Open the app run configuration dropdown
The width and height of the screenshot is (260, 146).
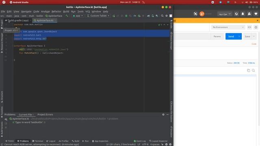click(78, 16)
